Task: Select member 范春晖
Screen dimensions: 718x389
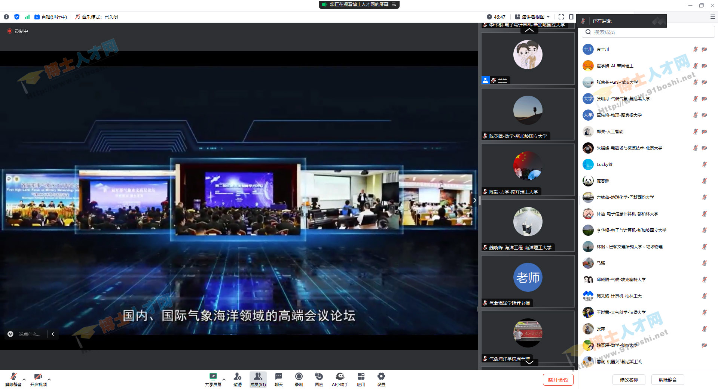Action: (x=647, y=181)
